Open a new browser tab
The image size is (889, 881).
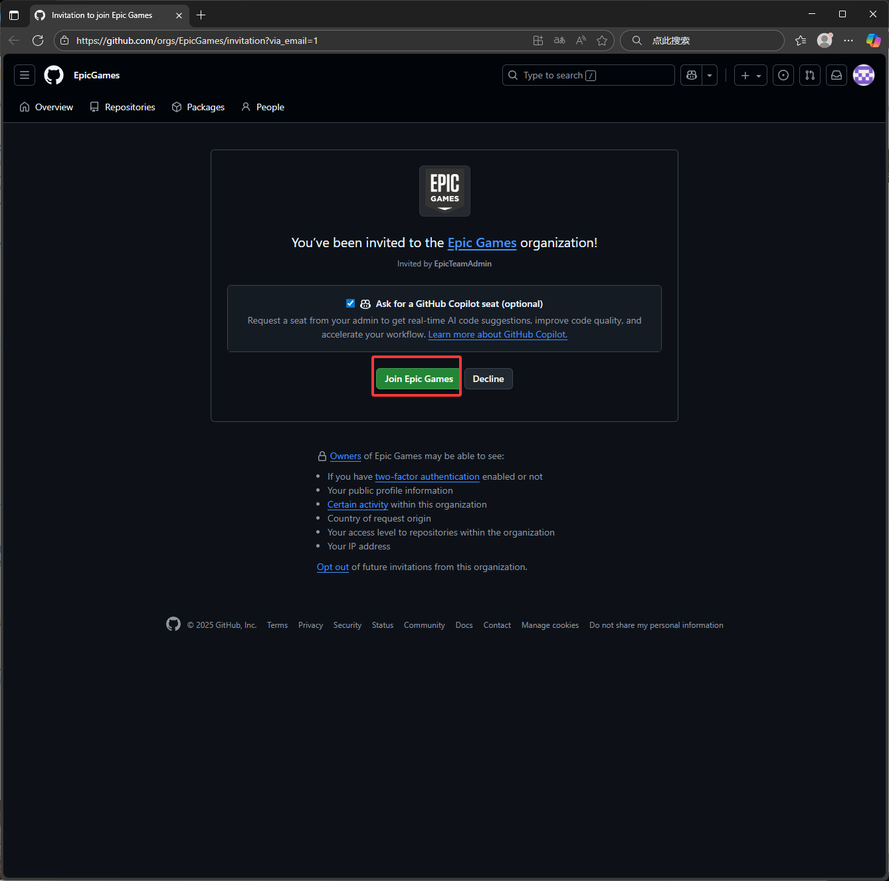pyautogui.click(x=201, y=15)
